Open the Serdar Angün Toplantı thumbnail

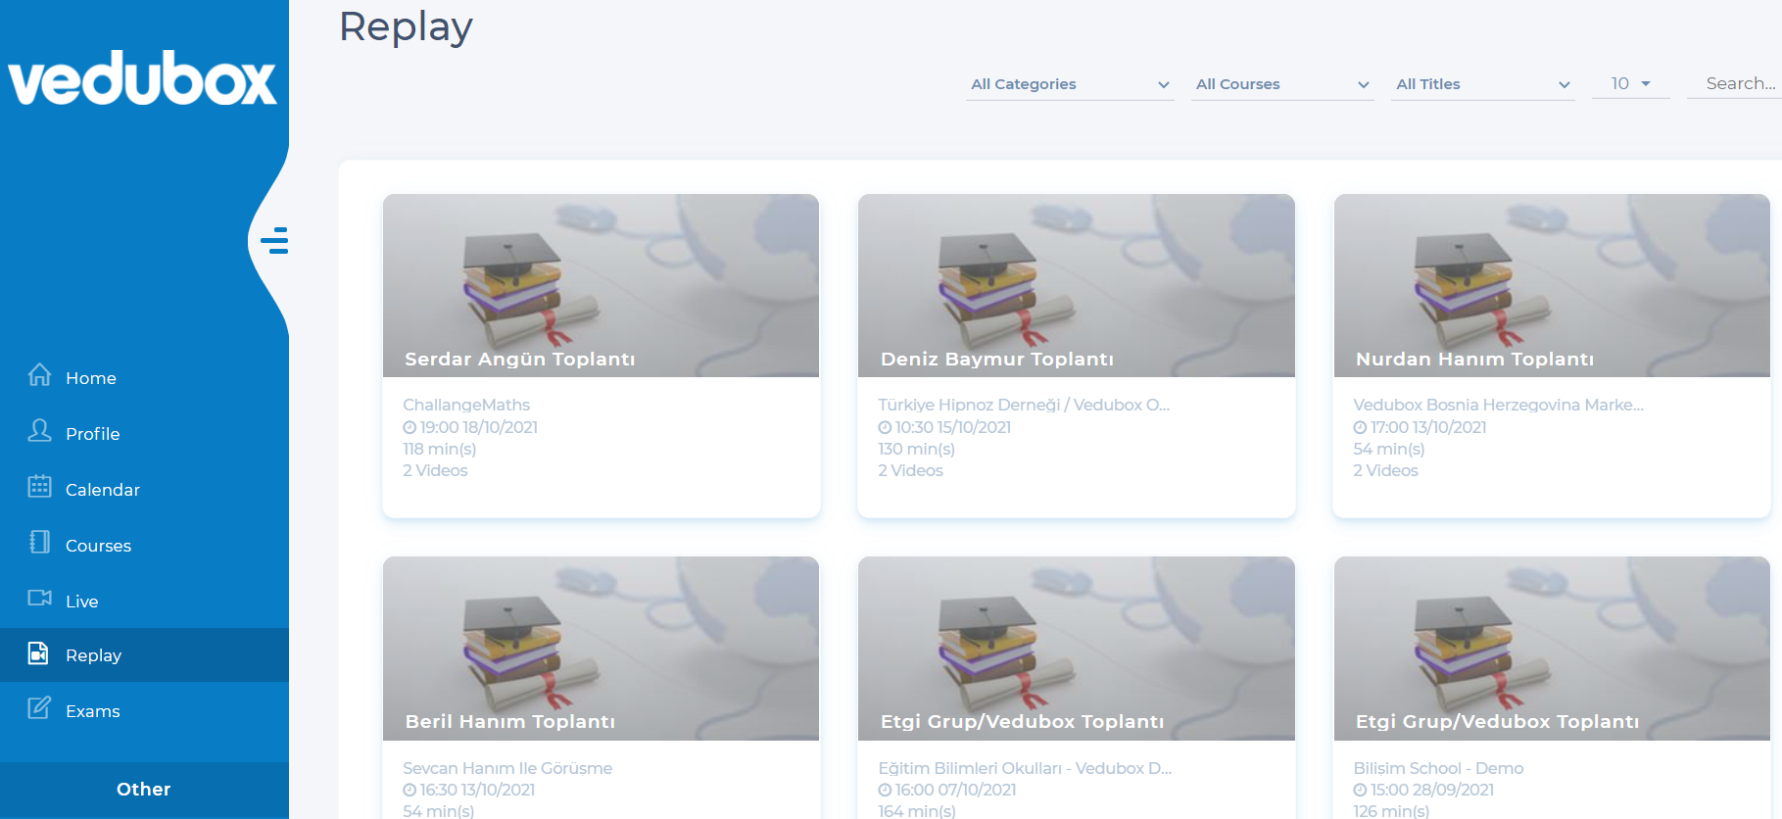pos(601,285)
